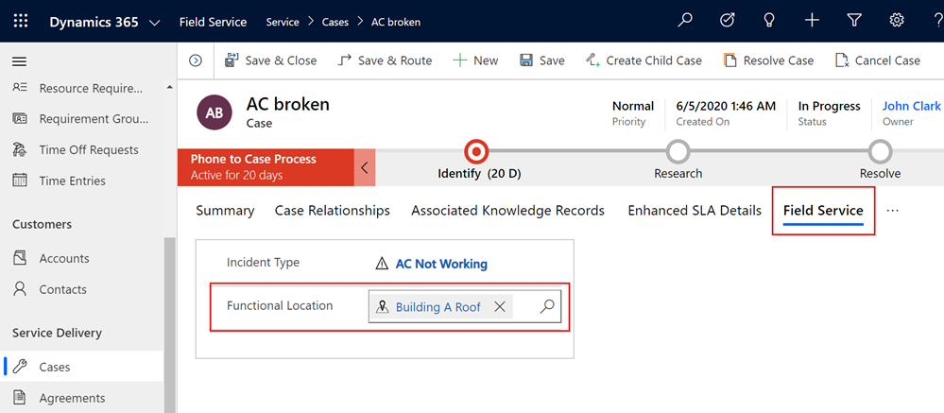Open the advanced find funnel icon
Image resolution: width=944 pixels, height=413 pixels.
point(854,21)
